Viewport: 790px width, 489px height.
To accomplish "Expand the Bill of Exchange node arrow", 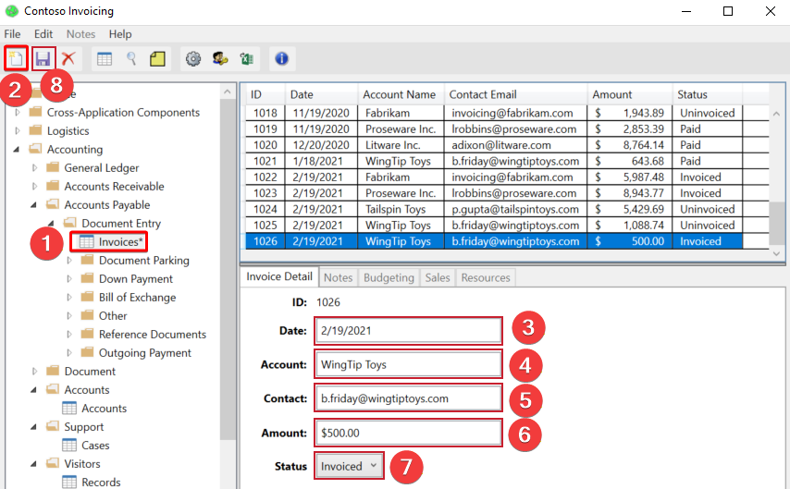I will 69,297.
